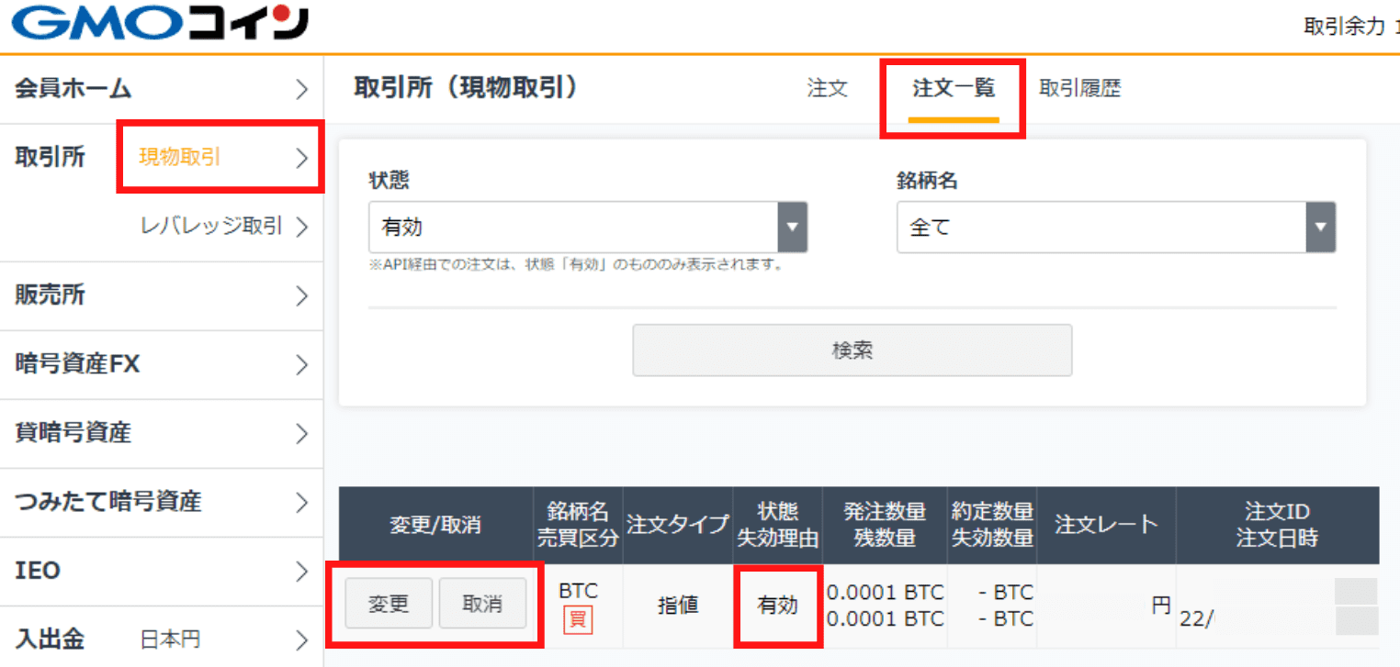Click chevron beside レバレッジ取引
The width and height of the screenshot is (1400, 667).
coord(302,227)
